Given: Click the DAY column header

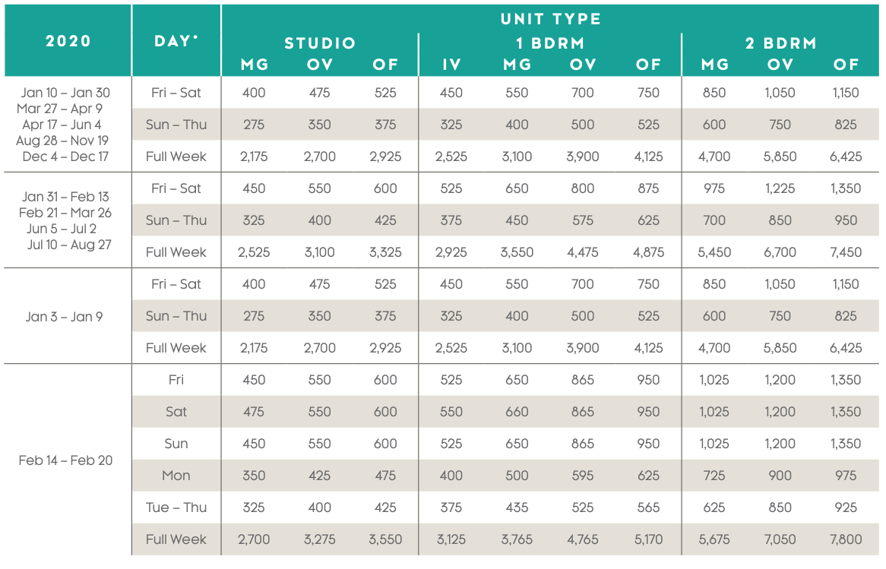Looking at the screenshot, I should (176, 41).
